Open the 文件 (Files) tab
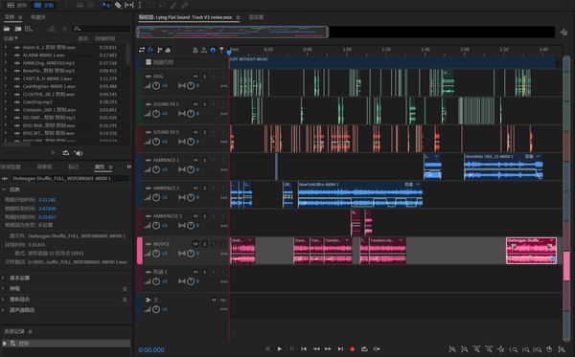The image size is (575, 357). click(x=10, y=17)
